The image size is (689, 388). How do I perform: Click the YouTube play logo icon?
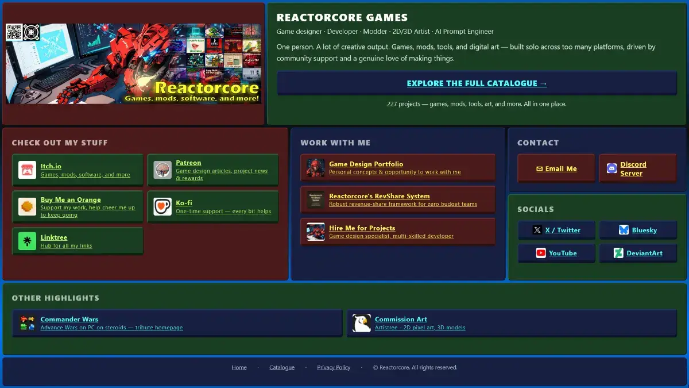click(541, 253)
